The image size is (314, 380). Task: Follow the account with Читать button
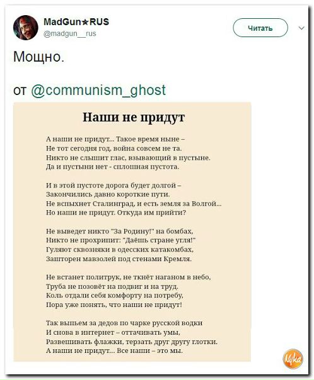click(260, 28)
